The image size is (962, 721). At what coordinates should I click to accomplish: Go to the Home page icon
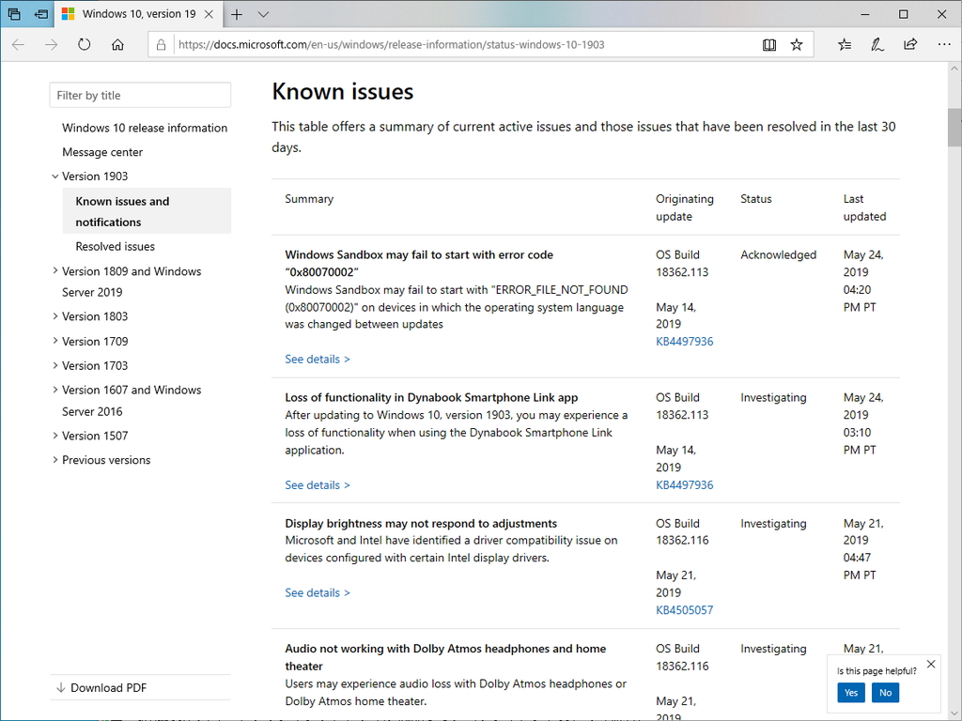117,44
